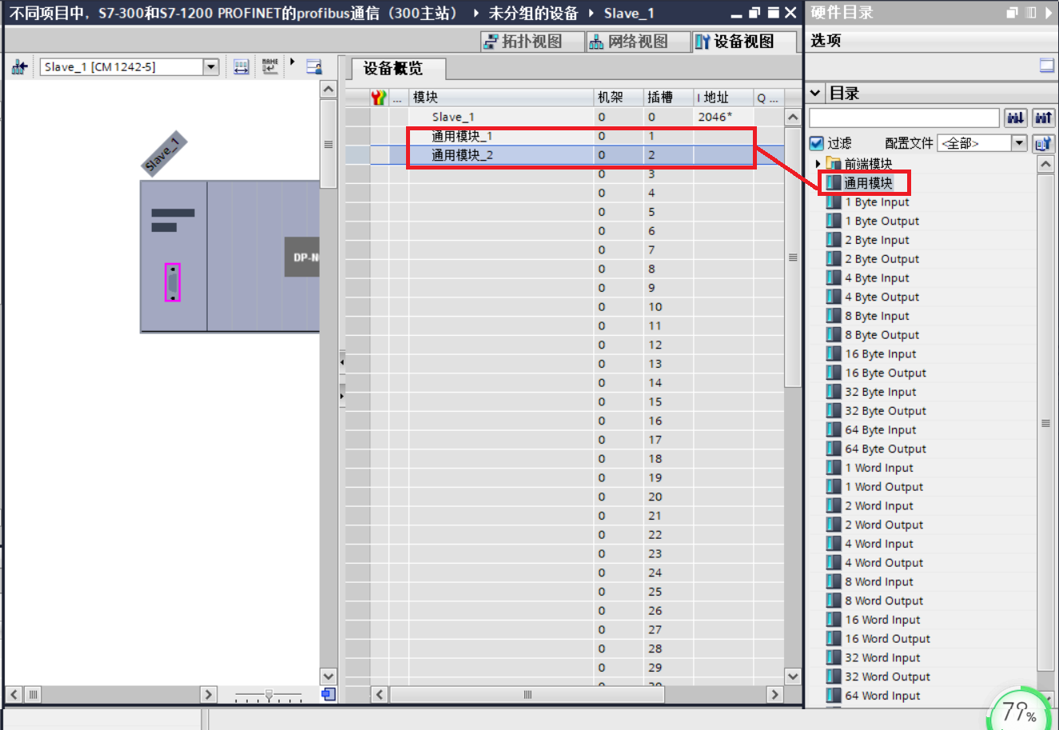Click the module status icon column header

379,98
